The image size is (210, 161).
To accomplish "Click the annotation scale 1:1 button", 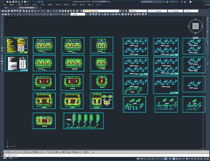I will (x=183, y=159).
